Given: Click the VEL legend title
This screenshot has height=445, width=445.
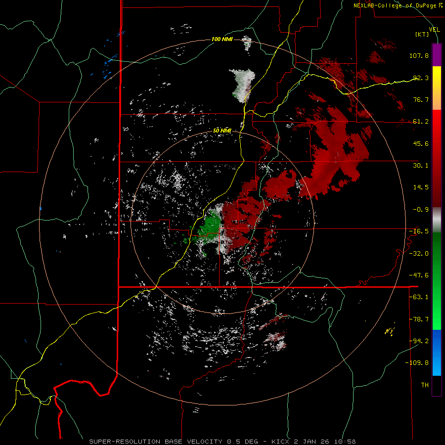Looking at the screenshot, I should click(434, 29).
